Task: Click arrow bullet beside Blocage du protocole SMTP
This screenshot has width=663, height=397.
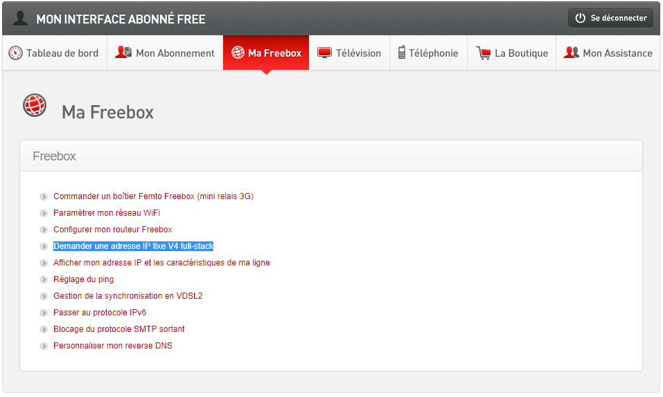Action: click(x=44, y=329)
